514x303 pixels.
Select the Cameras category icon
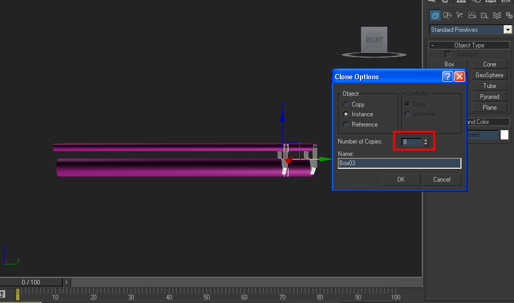tap(472, 15)
